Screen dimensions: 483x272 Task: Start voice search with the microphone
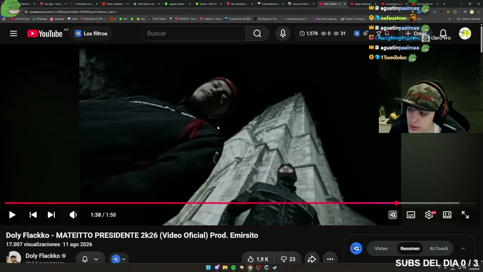(x=283, y=34)
